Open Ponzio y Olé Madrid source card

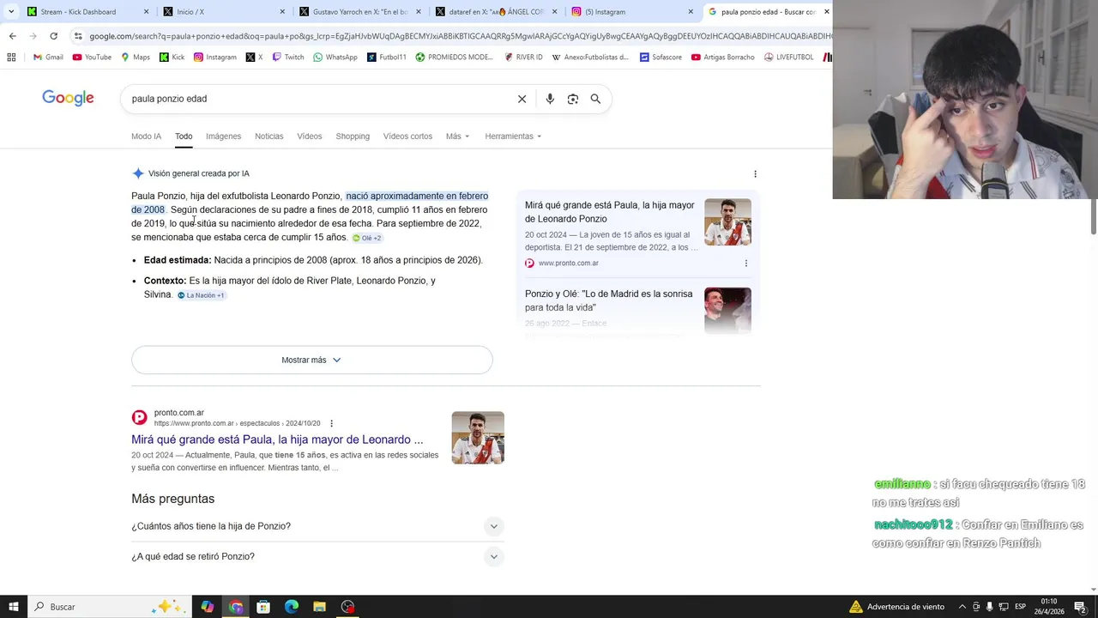tap(609, 300)
